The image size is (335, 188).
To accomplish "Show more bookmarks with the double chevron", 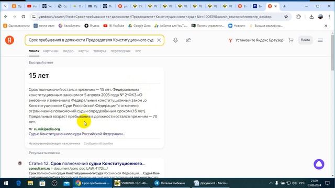I will pos(326,26).
